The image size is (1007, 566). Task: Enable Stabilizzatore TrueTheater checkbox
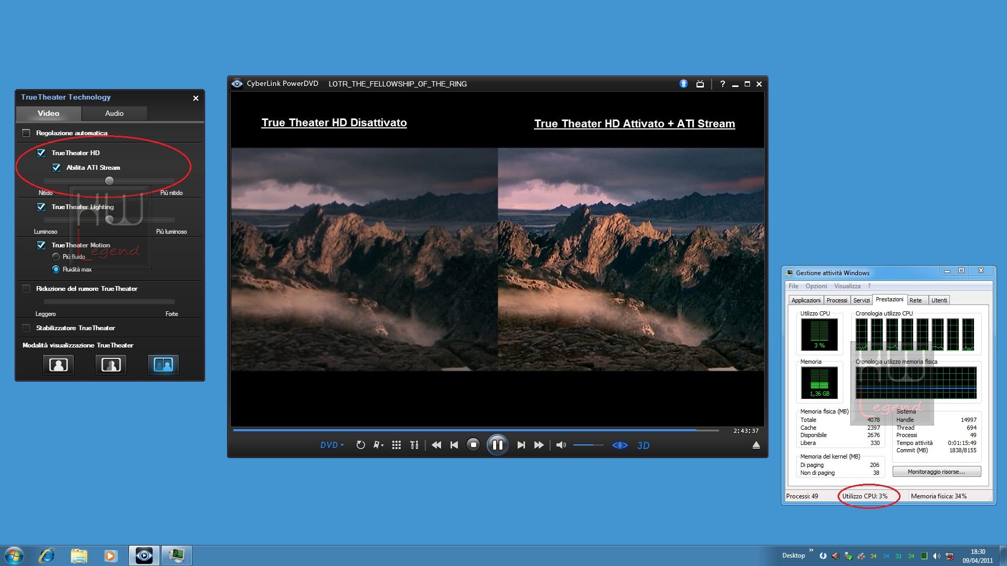point(26,328)
